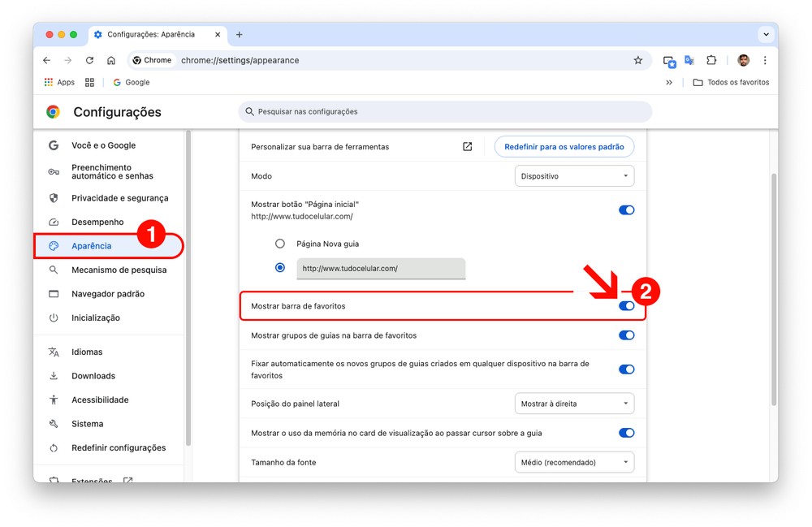The image size is (812, 527).
Task: Click the reload page icon
Action: point(89,60)
